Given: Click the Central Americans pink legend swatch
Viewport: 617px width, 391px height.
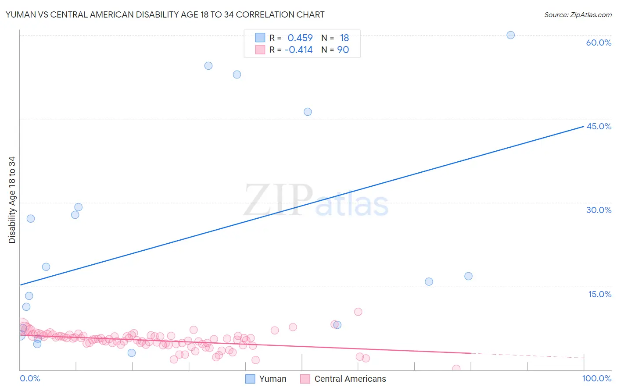Looking at the screenshot, I should coord(305,379).
